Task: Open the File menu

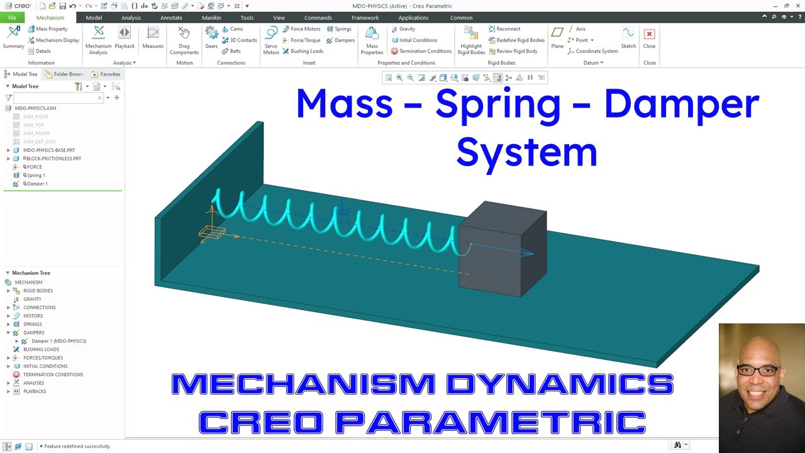Action: [x=12, y=18]
